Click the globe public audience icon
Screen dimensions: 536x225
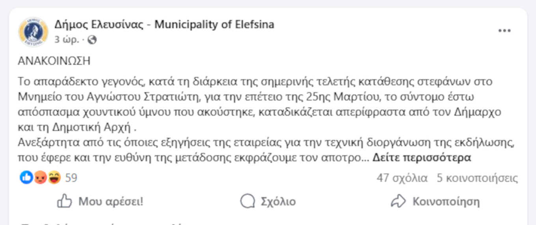tap(92, 40)
